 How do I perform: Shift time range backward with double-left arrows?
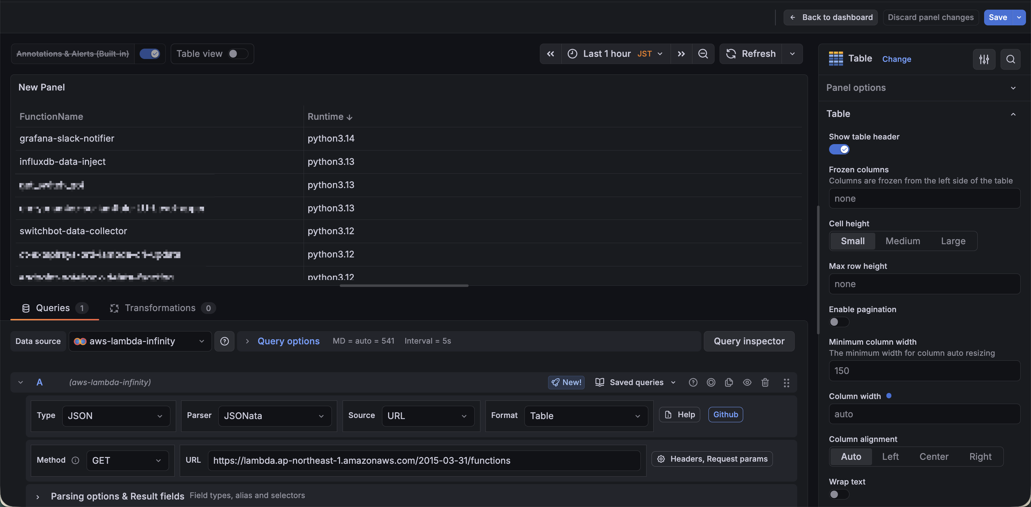coord(550,54)
